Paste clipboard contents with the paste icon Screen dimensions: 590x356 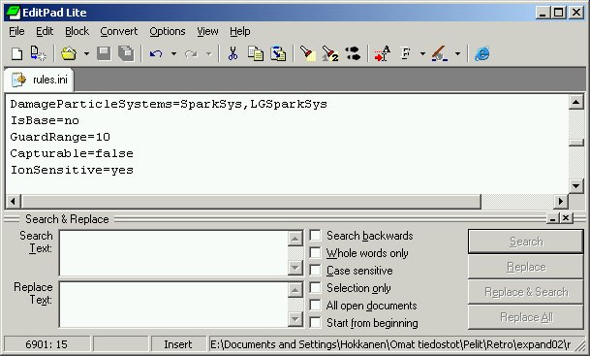point(278,53)
